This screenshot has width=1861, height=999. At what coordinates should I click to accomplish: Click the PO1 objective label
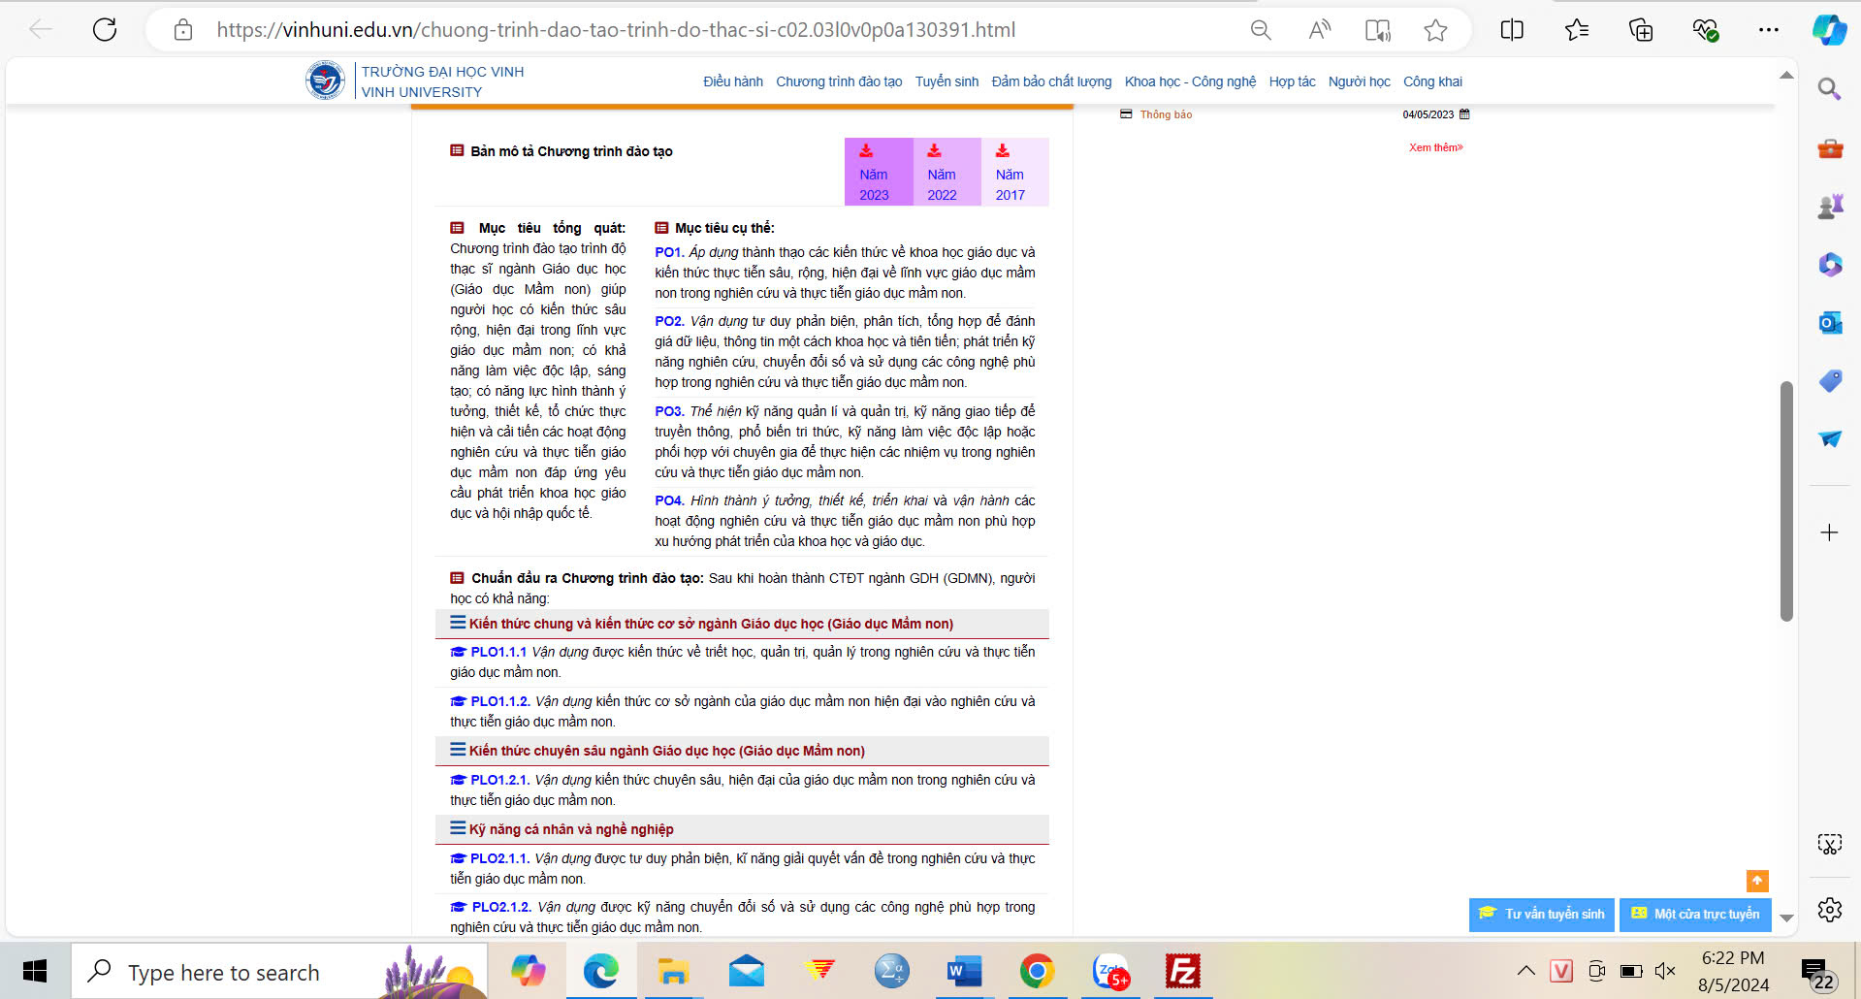(x=669, y=252)
